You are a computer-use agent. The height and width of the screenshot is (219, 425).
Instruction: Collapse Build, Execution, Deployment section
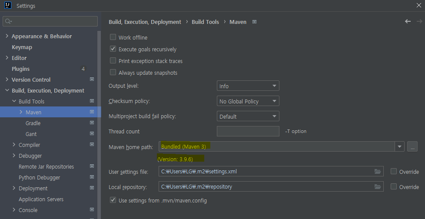(7, 90)
